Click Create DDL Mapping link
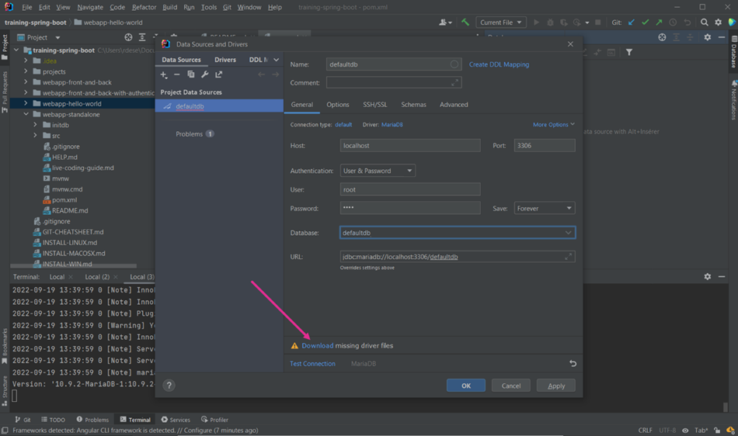The width and height of the screenshot is (738, 436). click(499, 64)
